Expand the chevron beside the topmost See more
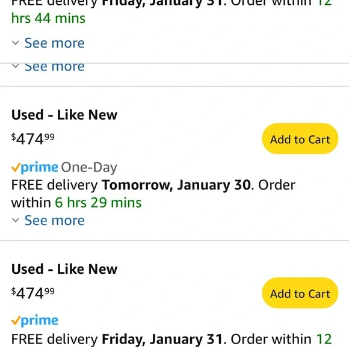The height and width of the screenshot is (349, 349). pos(16,43)
